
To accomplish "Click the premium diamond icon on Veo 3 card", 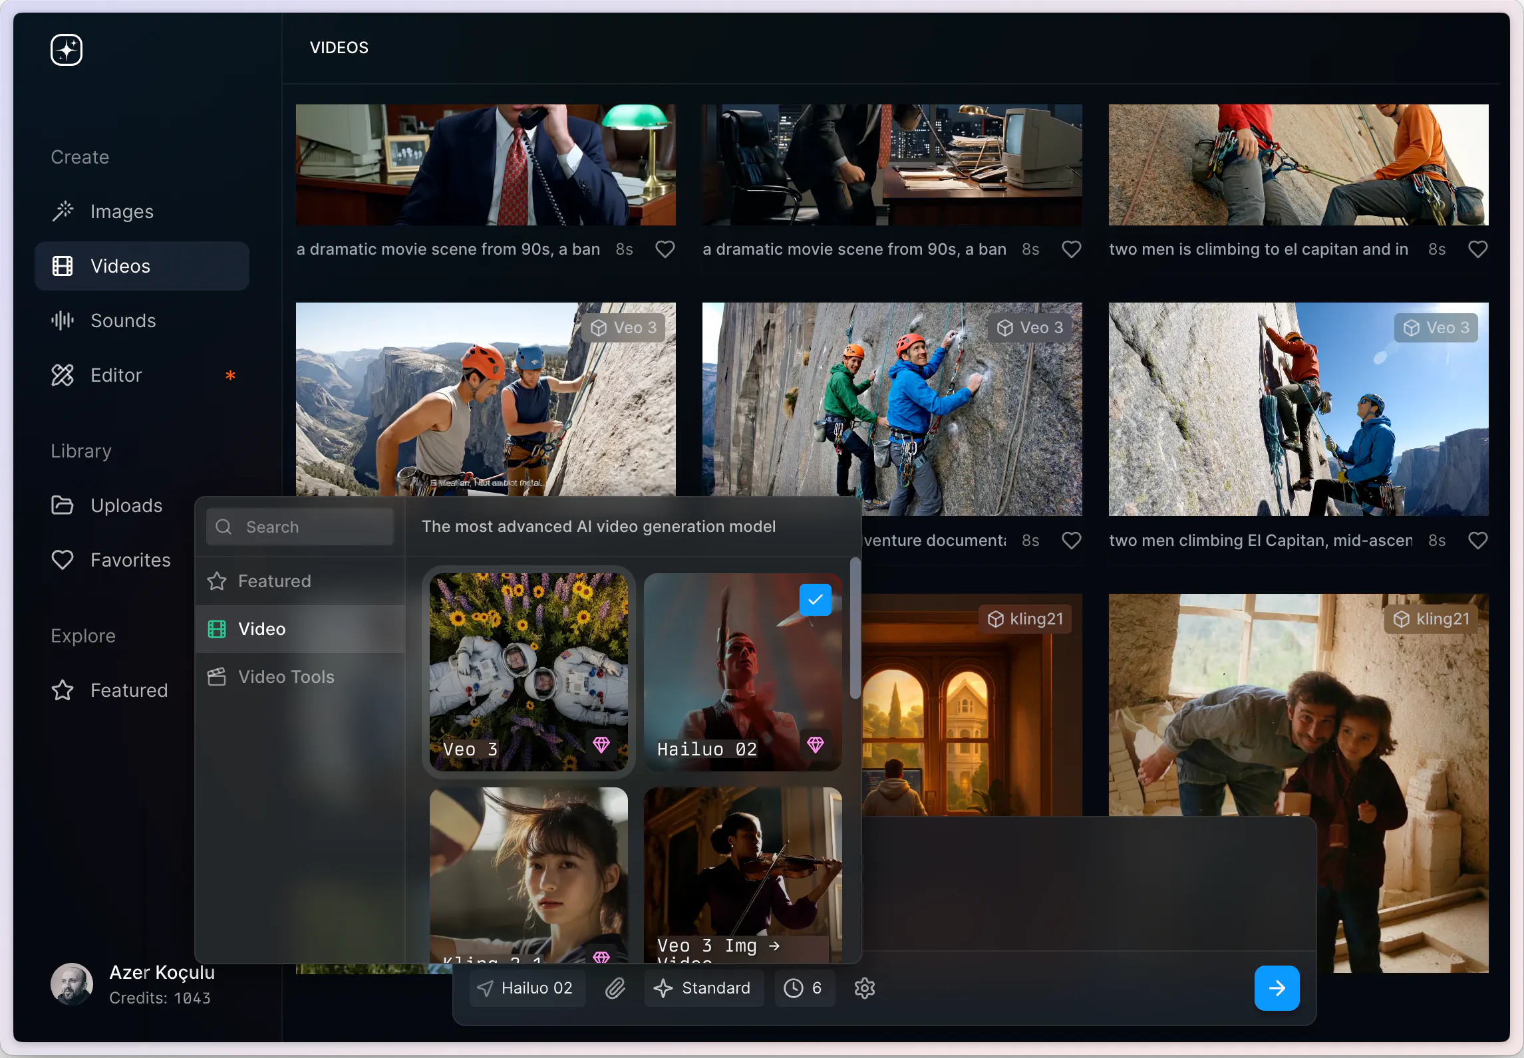I will tap(601, 745).
